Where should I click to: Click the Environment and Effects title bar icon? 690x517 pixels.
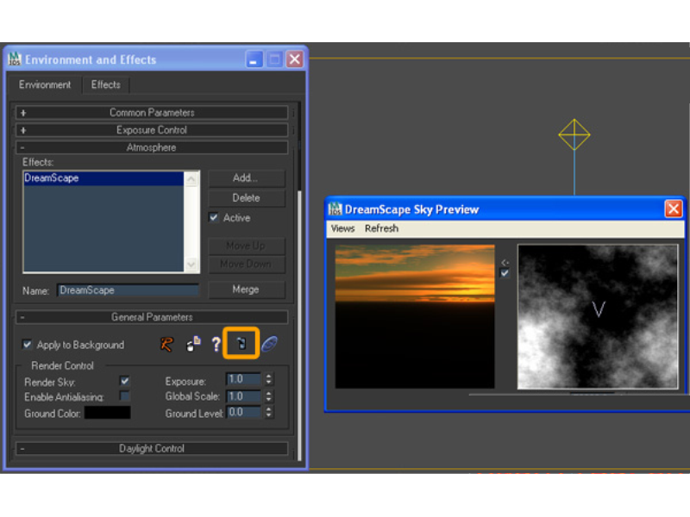click(15, 59)
